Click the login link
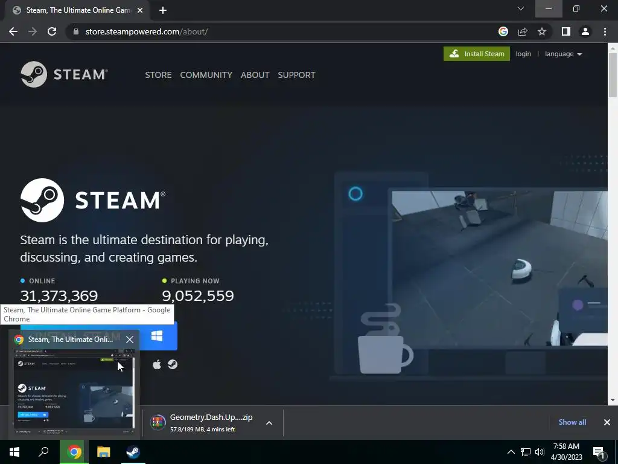Viewport: 618px width, 464px height. pyautogui.click(x=523, y=54)
